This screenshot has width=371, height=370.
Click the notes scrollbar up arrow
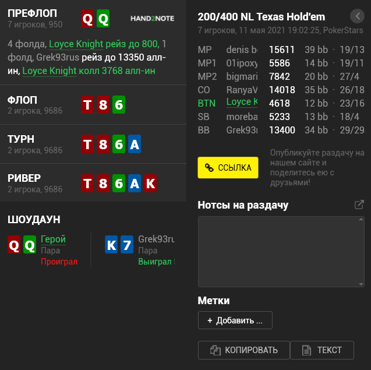point(361,219)
